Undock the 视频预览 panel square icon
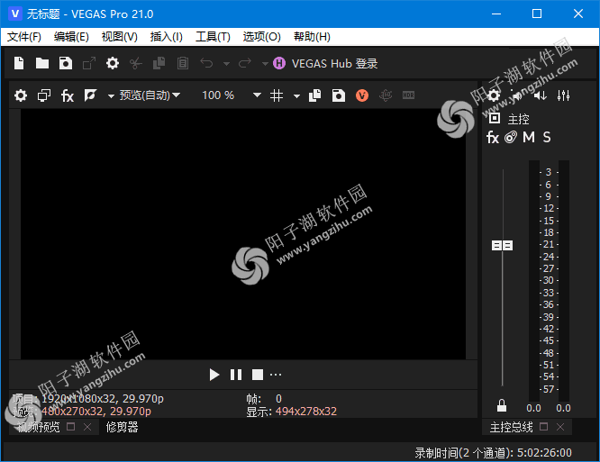Image resolution: width=600 pixels, height=462 pixels. (x=71, y=427)
